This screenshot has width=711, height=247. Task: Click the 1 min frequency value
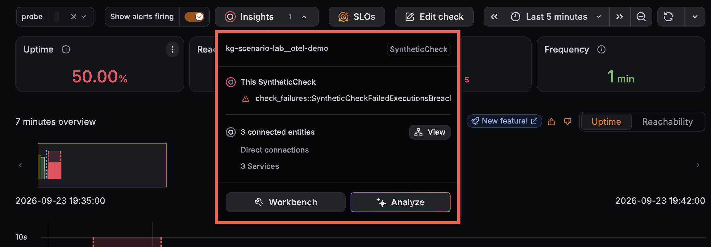621,77
